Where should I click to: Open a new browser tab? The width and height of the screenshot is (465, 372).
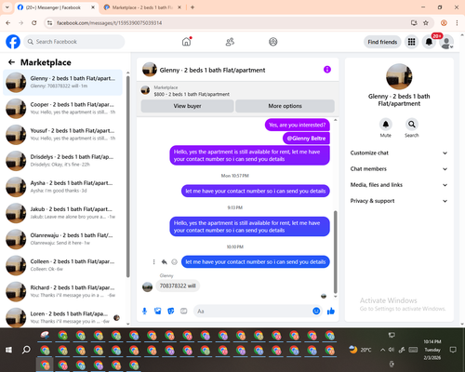(193, 7)
